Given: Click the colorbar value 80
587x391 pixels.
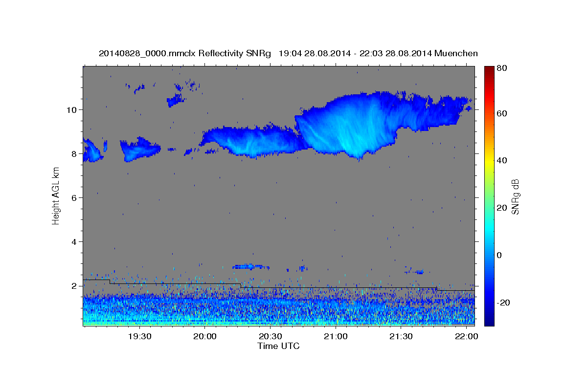Looking at the screenshot, I should point(502,68).
